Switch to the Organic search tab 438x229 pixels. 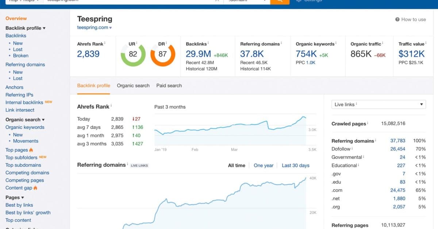pos(133,86)
